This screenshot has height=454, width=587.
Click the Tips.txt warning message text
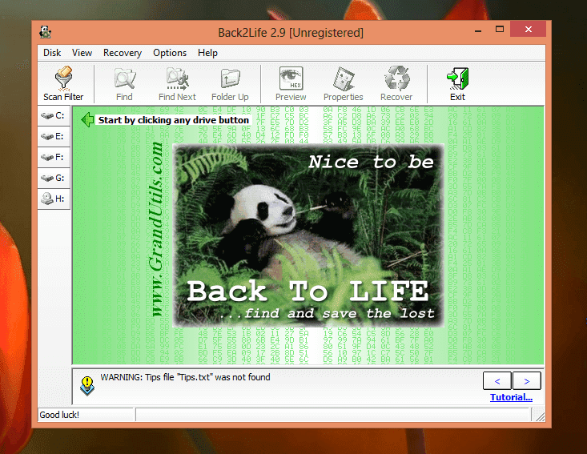(x=185, y=377)
